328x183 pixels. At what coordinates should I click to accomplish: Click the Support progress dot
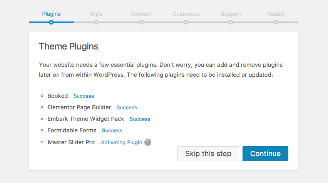click(x=231, y=22)
